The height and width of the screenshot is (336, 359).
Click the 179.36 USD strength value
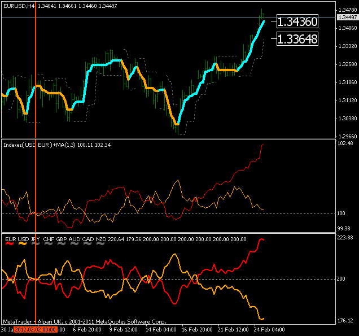133,239
